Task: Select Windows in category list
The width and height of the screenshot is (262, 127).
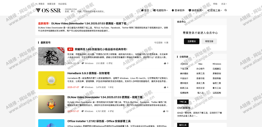Action: 217,64
